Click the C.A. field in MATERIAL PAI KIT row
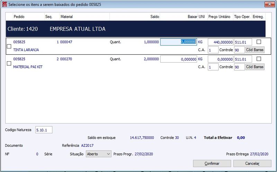Image resolution: width=277 pixels, height=172 pixels. click(213, 67)
